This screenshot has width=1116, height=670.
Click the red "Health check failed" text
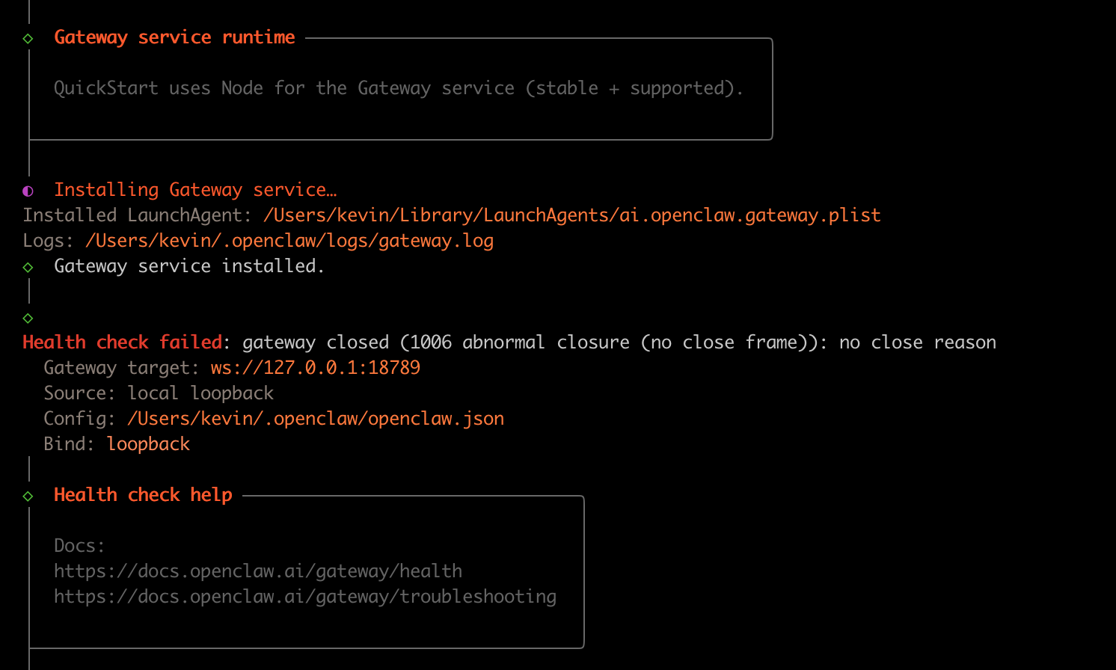(x=122, y=342)
